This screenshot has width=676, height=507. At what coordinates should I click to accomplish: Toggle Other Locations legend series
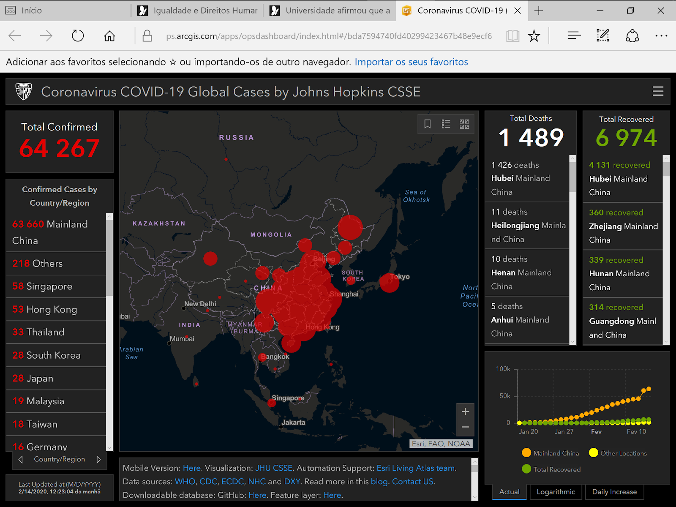coord(618,453)
